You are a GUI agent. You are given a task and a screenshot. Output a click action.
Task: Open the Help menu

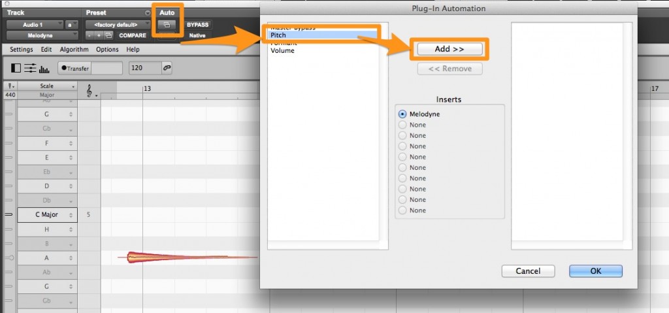coord(133,50)
